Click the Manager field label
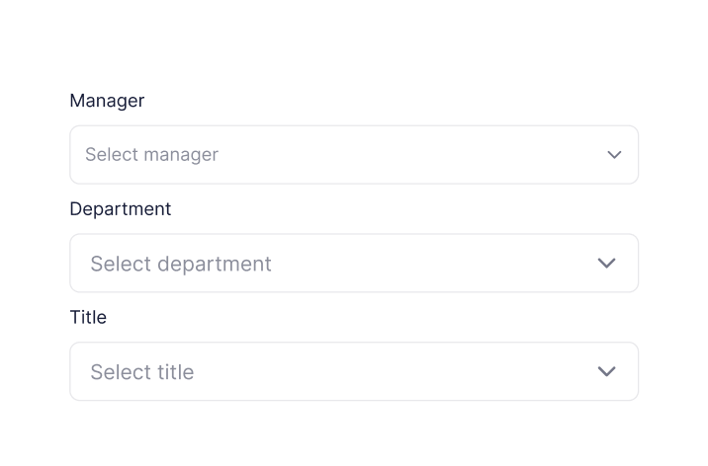The height and width of the screenshot is (466, 708). (x=107, y=101)
